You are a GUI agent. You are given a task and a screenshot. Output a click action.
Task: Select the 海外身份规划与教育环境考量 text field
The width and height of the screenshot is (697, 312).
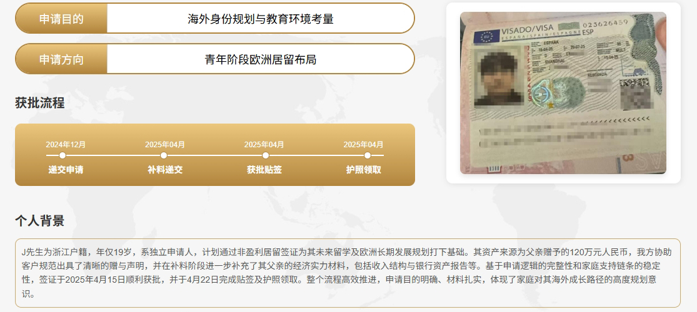point(261,18)
